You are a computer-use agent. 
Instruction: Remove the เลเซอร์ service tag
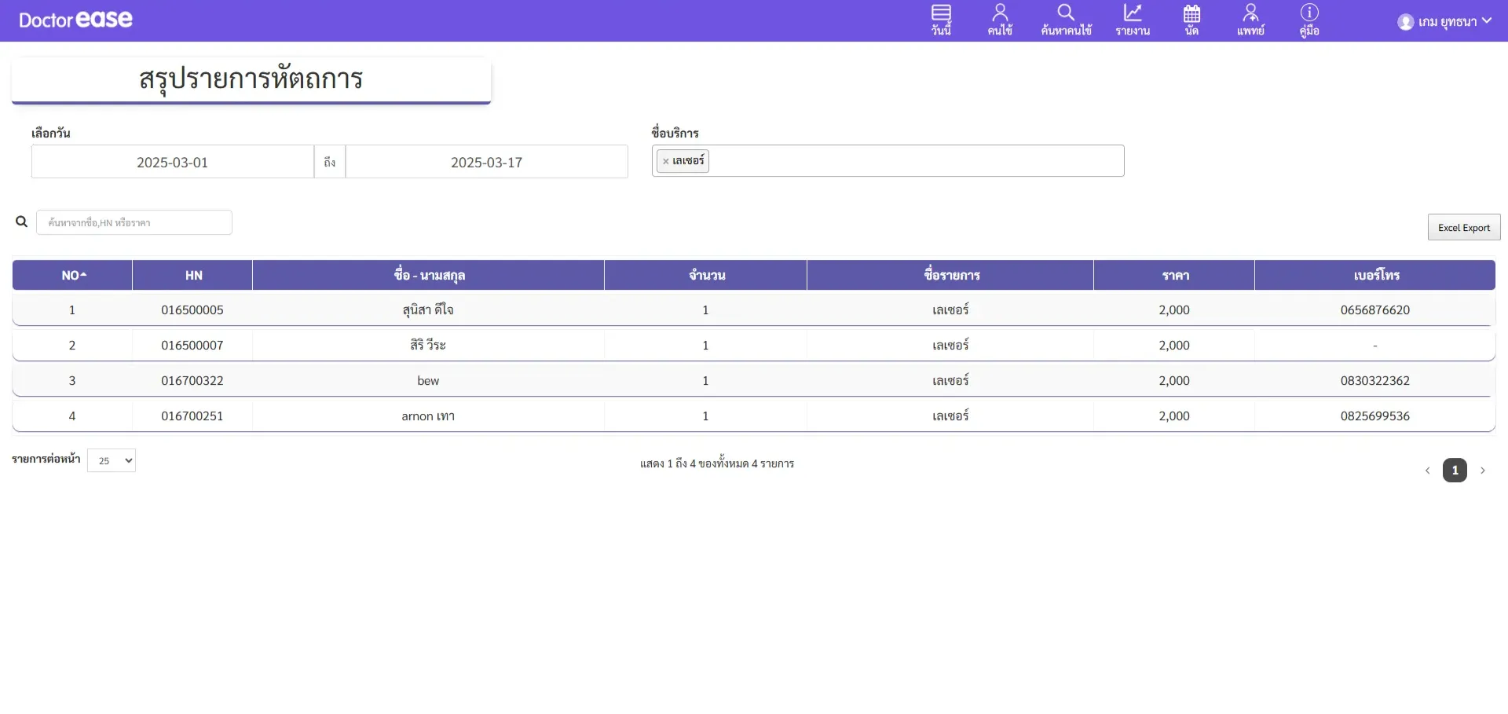point(665,162)
